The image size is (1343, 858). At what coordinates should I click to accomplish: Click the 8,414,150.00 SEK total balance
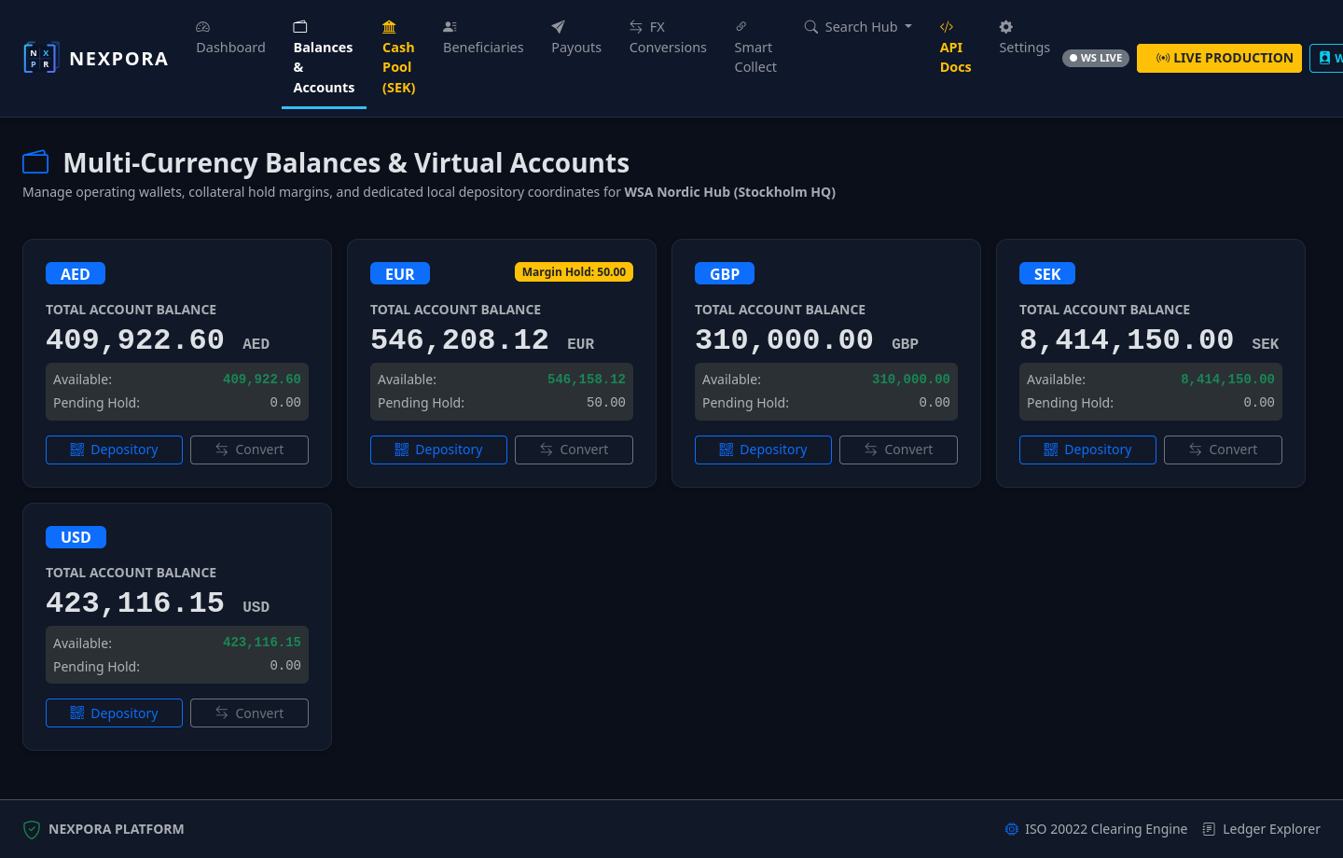1149,340
